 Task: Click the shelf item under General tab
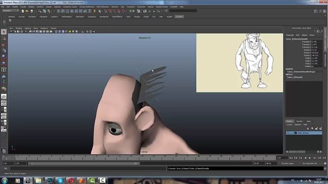(10, 20)
